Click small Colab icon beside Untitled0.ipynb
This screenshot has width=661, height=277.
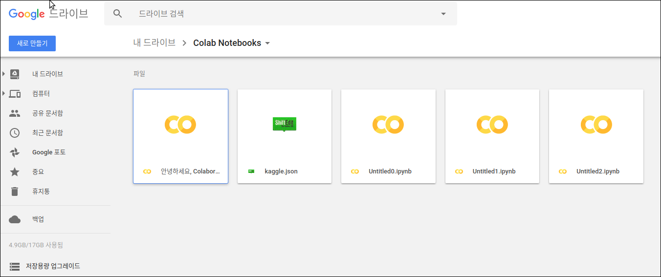[x=355, y=171]
